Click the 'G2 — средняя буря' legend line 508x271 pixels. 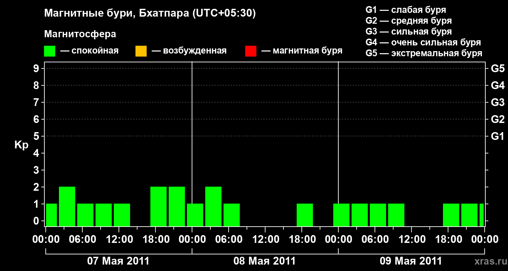[409, 21]
